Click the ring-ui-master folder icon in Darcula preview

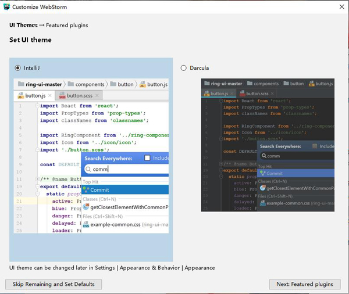tap(207, 83)
